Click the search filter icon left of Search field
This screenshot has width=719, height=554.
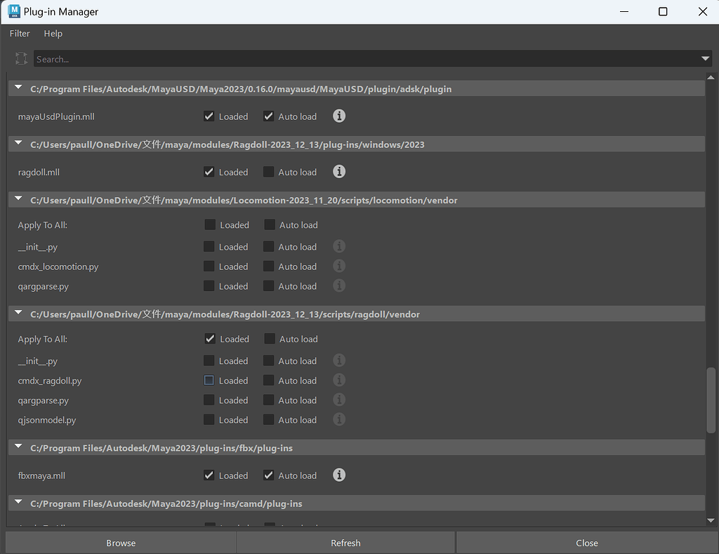pos(21,59)
